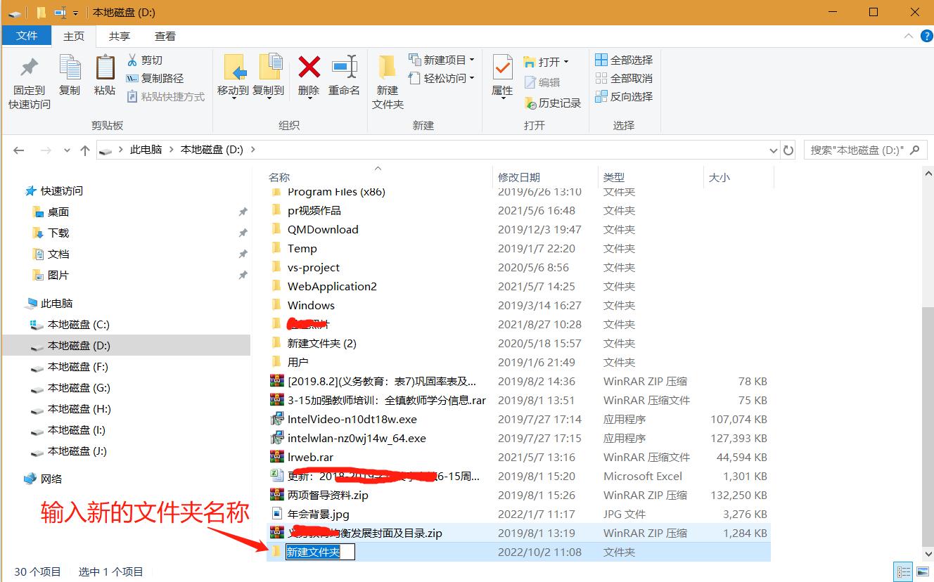Click the search 本地磁盘 (D:) box
The width and height of the screenshot is (934, 582).
click(x=862, y=150)
